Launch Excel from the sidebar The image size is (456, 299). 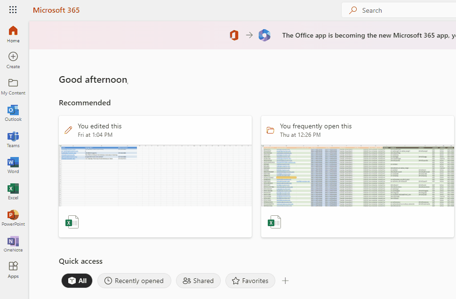coord(13,191)
